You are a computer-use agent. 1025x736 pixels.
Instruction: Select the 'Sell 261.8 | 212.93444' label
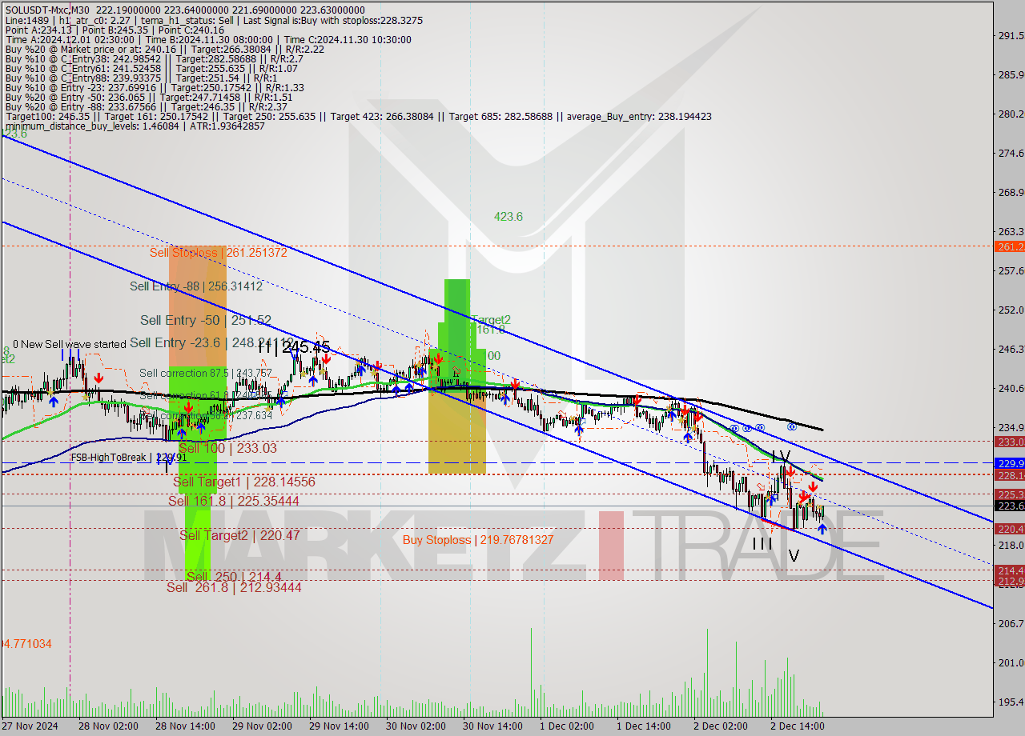click(234, 587)
